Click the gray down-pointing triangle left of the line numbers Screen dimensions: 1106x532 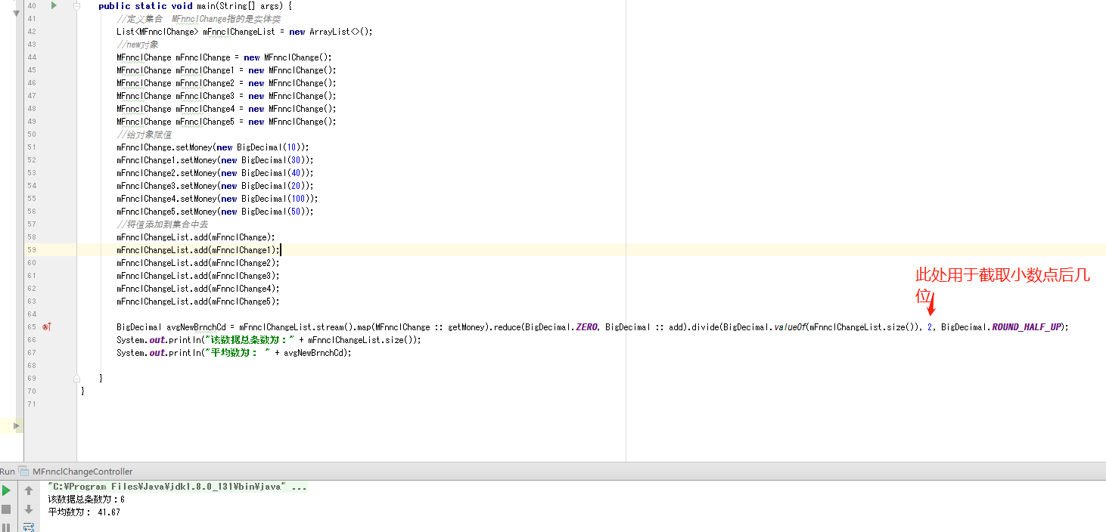click(x=16, y=14)
